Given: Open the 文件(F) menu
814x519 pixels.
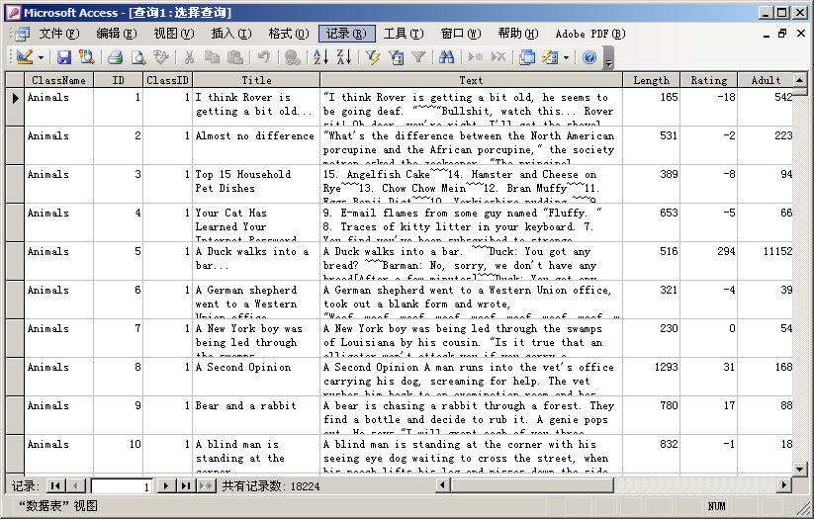Looking at the screenshot, I should 59,34.
